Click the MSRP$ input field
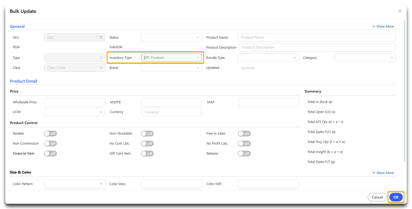The width and height of the screenshot is (412, 209). (x=171, y=102)
